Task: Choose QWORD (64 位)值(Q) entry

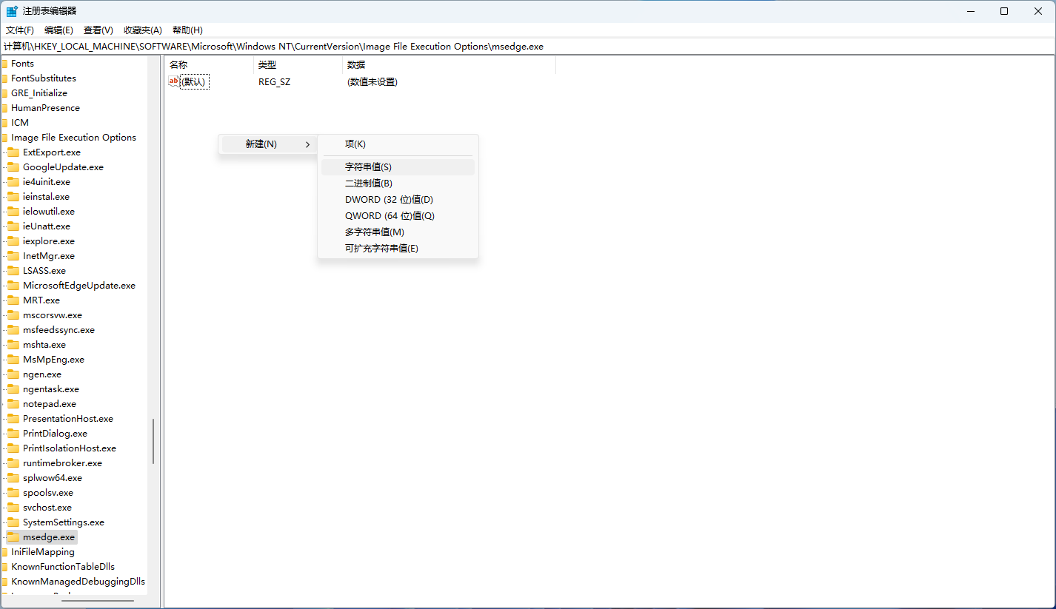Action: [x=398, y=216]
